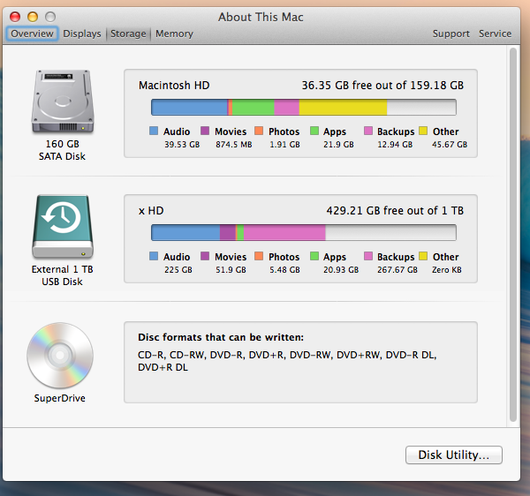This screenshot has height=496, width=530.
Task: Launch Disk Utility with its button
Action: 454,455
